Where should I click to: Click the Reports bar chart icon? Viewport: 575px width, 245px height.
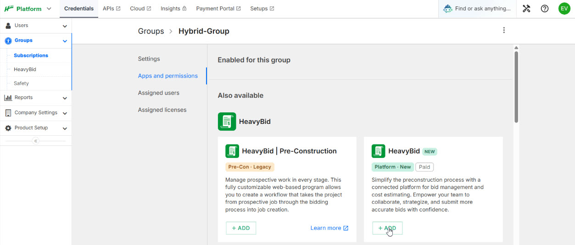[x=8, y=98]
